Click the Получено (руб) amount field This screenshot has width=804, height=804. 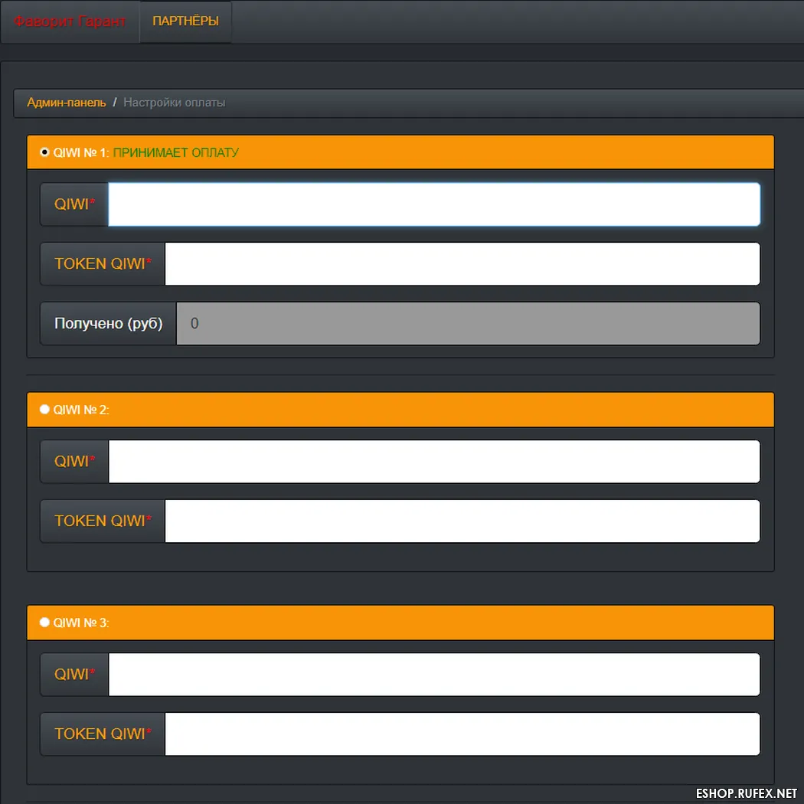pos(467,324)
